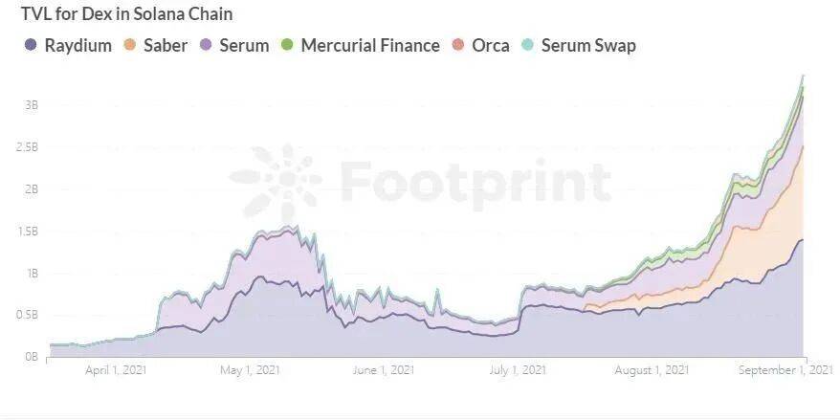Screen dimensions: 840x420
Task: Select the April 1, 2021 axis label
Action: pos(116,369)
